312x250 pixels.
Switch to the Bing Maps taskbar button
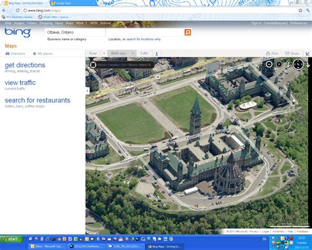pos(165,247)
